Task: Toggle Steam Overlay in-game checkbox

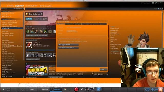Action: click(x=59, y=39)
